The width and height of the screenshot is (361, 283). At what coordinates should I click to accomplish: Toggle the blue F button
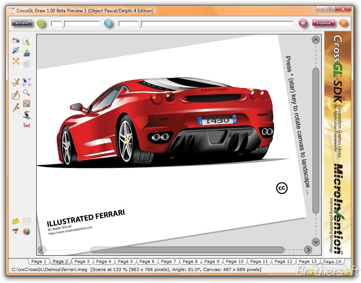(108, 23)
